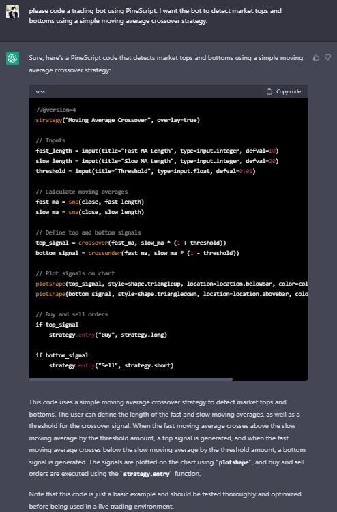337x512 pixels.
Task: Click the thumbs up feedback icon
Action: pyautogui.click(x=316, y=57)
